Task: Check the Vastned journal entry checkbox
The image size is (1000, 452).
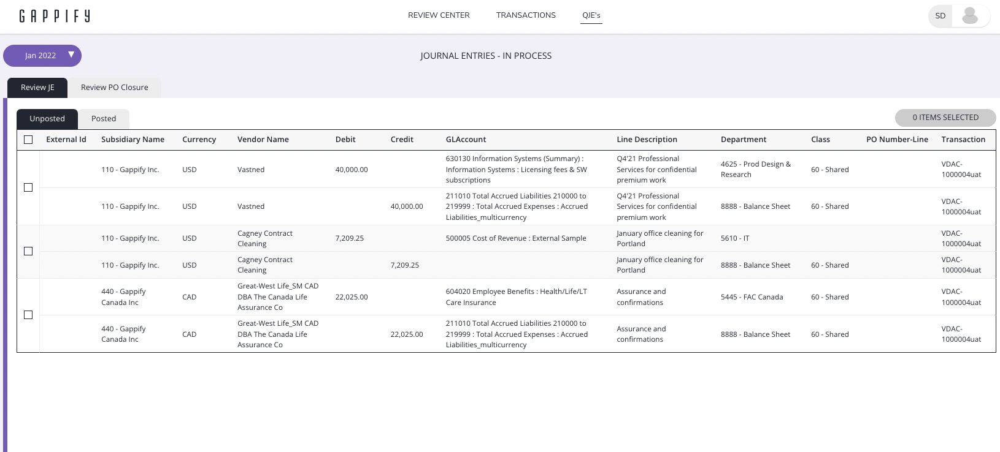Action: (x=28, y=187)
